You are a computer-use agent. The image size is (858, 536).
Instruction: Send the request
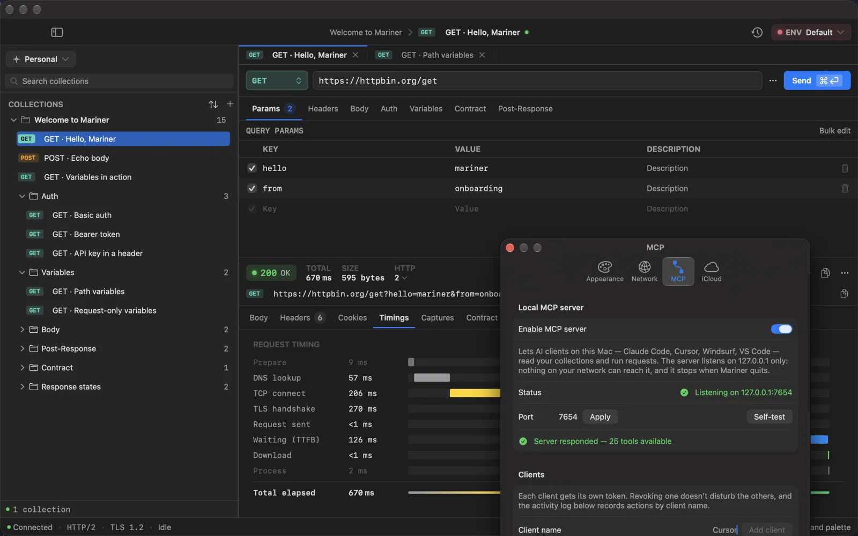tap(817, 80)
